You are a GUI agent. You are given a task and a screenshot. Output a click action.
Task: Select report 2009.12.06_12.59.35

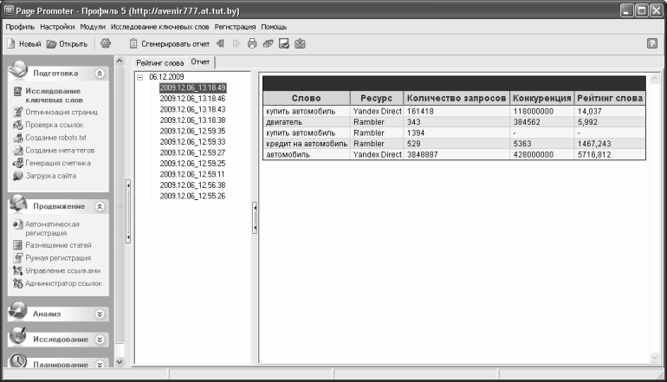pos(192,131)
